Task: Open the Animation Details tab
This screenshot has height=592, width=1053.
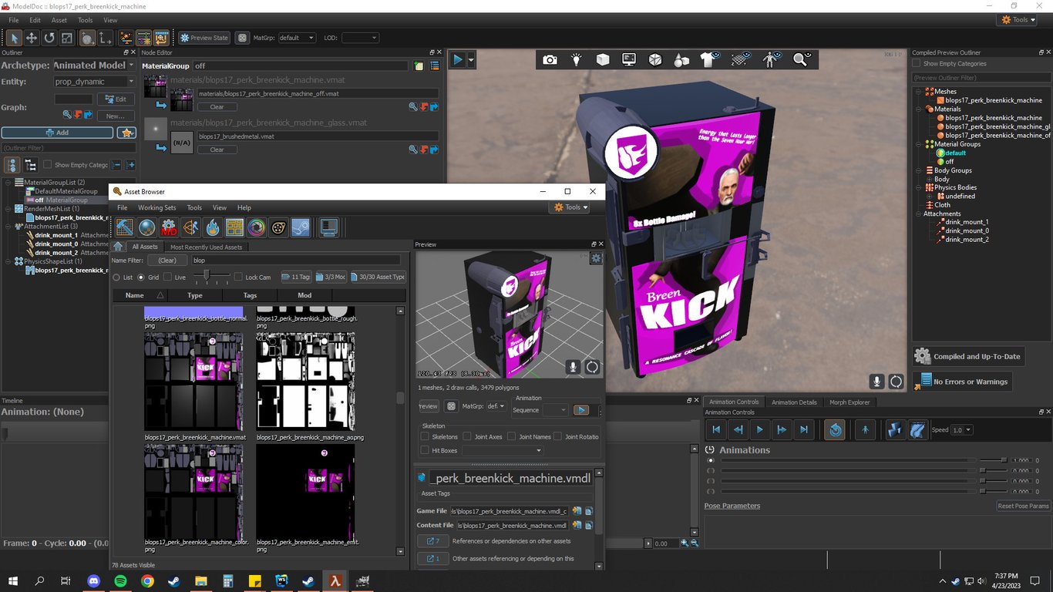Action: pos(794,402)
